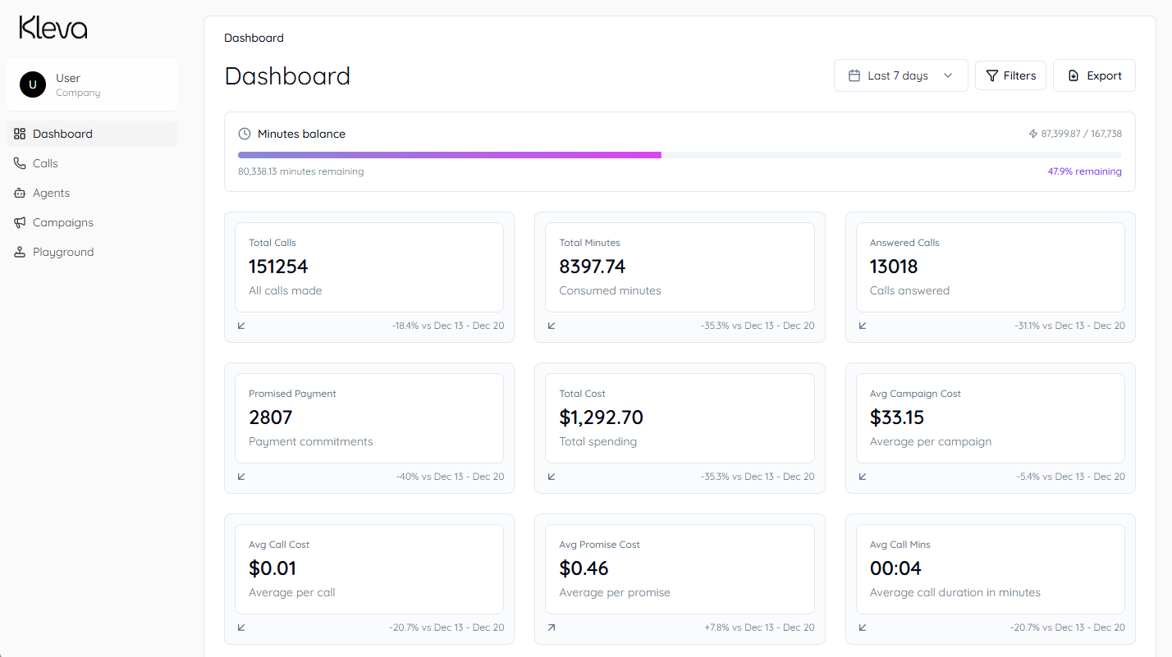Export the dashboard data
The height and width of the screenshot is (657, 1172).
coord(1094,75)
